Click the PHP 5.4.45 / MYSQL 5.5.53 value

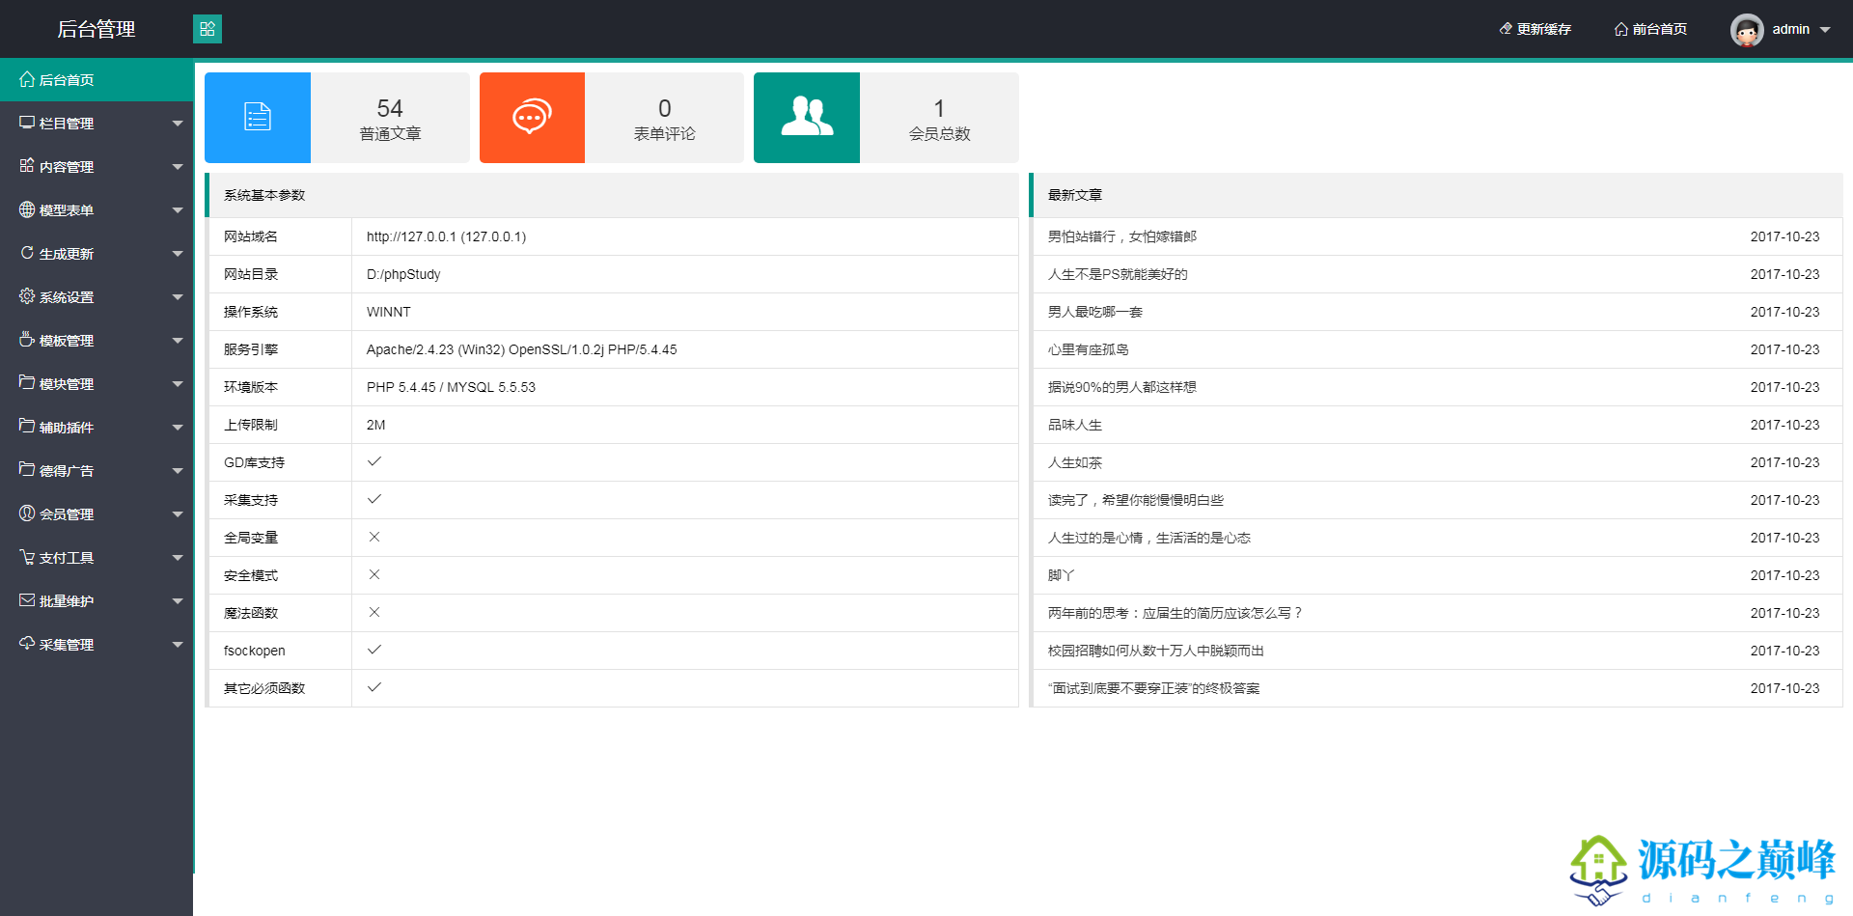pyautogui.click(x=451, y=387)
